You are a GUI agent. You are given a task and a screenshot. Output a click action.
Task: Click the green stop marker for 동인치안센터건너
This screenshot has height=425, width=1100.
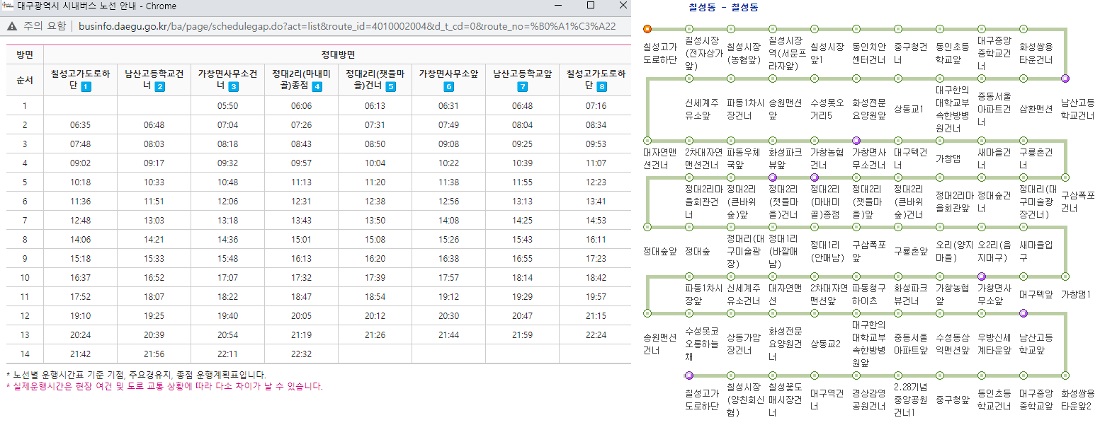coord(856,29)
